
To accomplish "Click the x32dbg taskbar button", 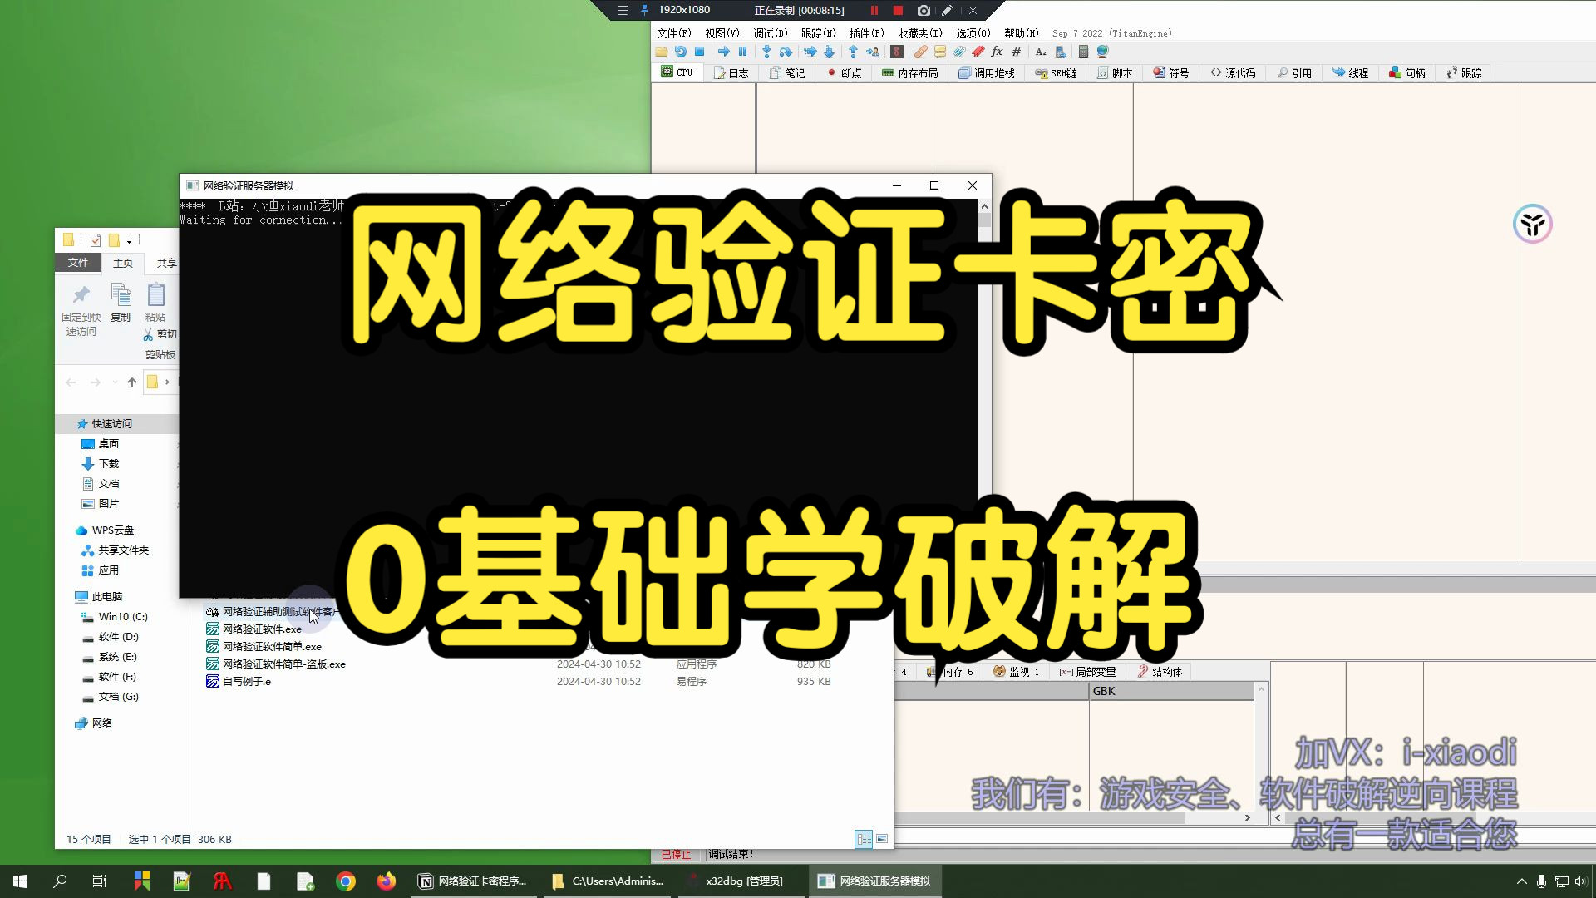I will click(x=741, y=881).
